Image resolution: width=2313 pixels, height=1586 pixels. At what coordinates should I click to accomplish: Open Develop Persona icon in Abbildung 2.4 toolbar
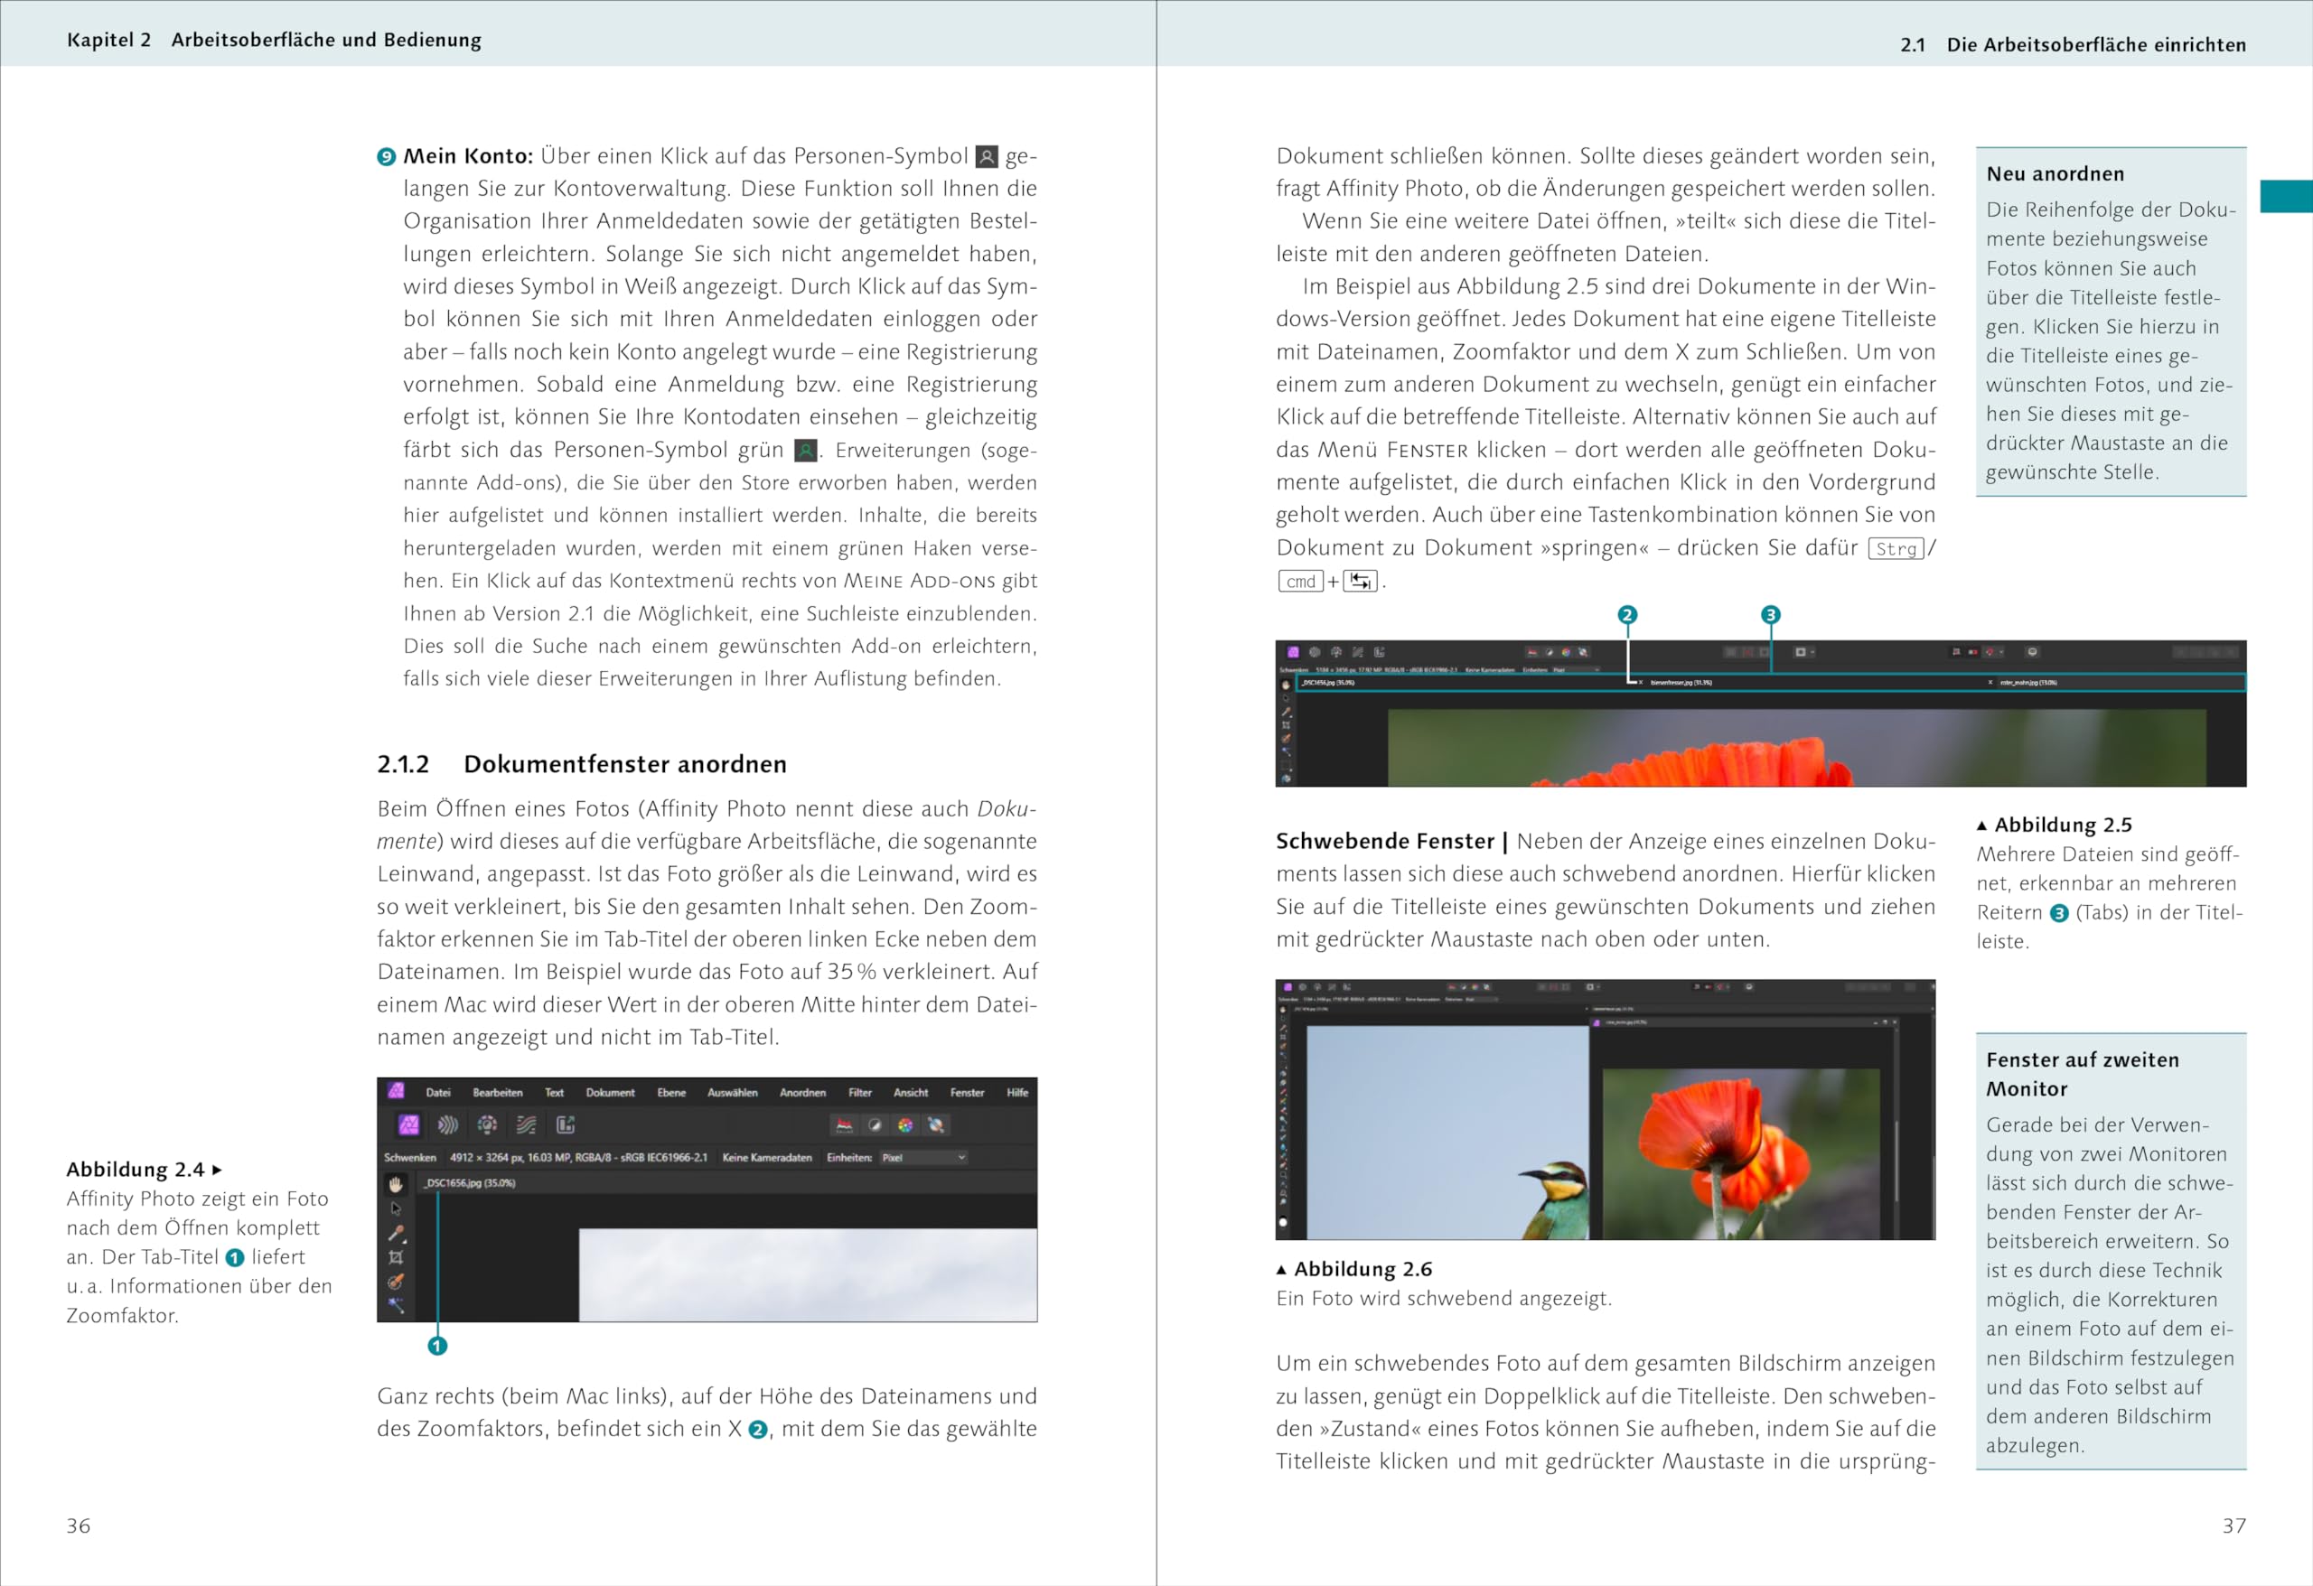[x=487, y=1125]
